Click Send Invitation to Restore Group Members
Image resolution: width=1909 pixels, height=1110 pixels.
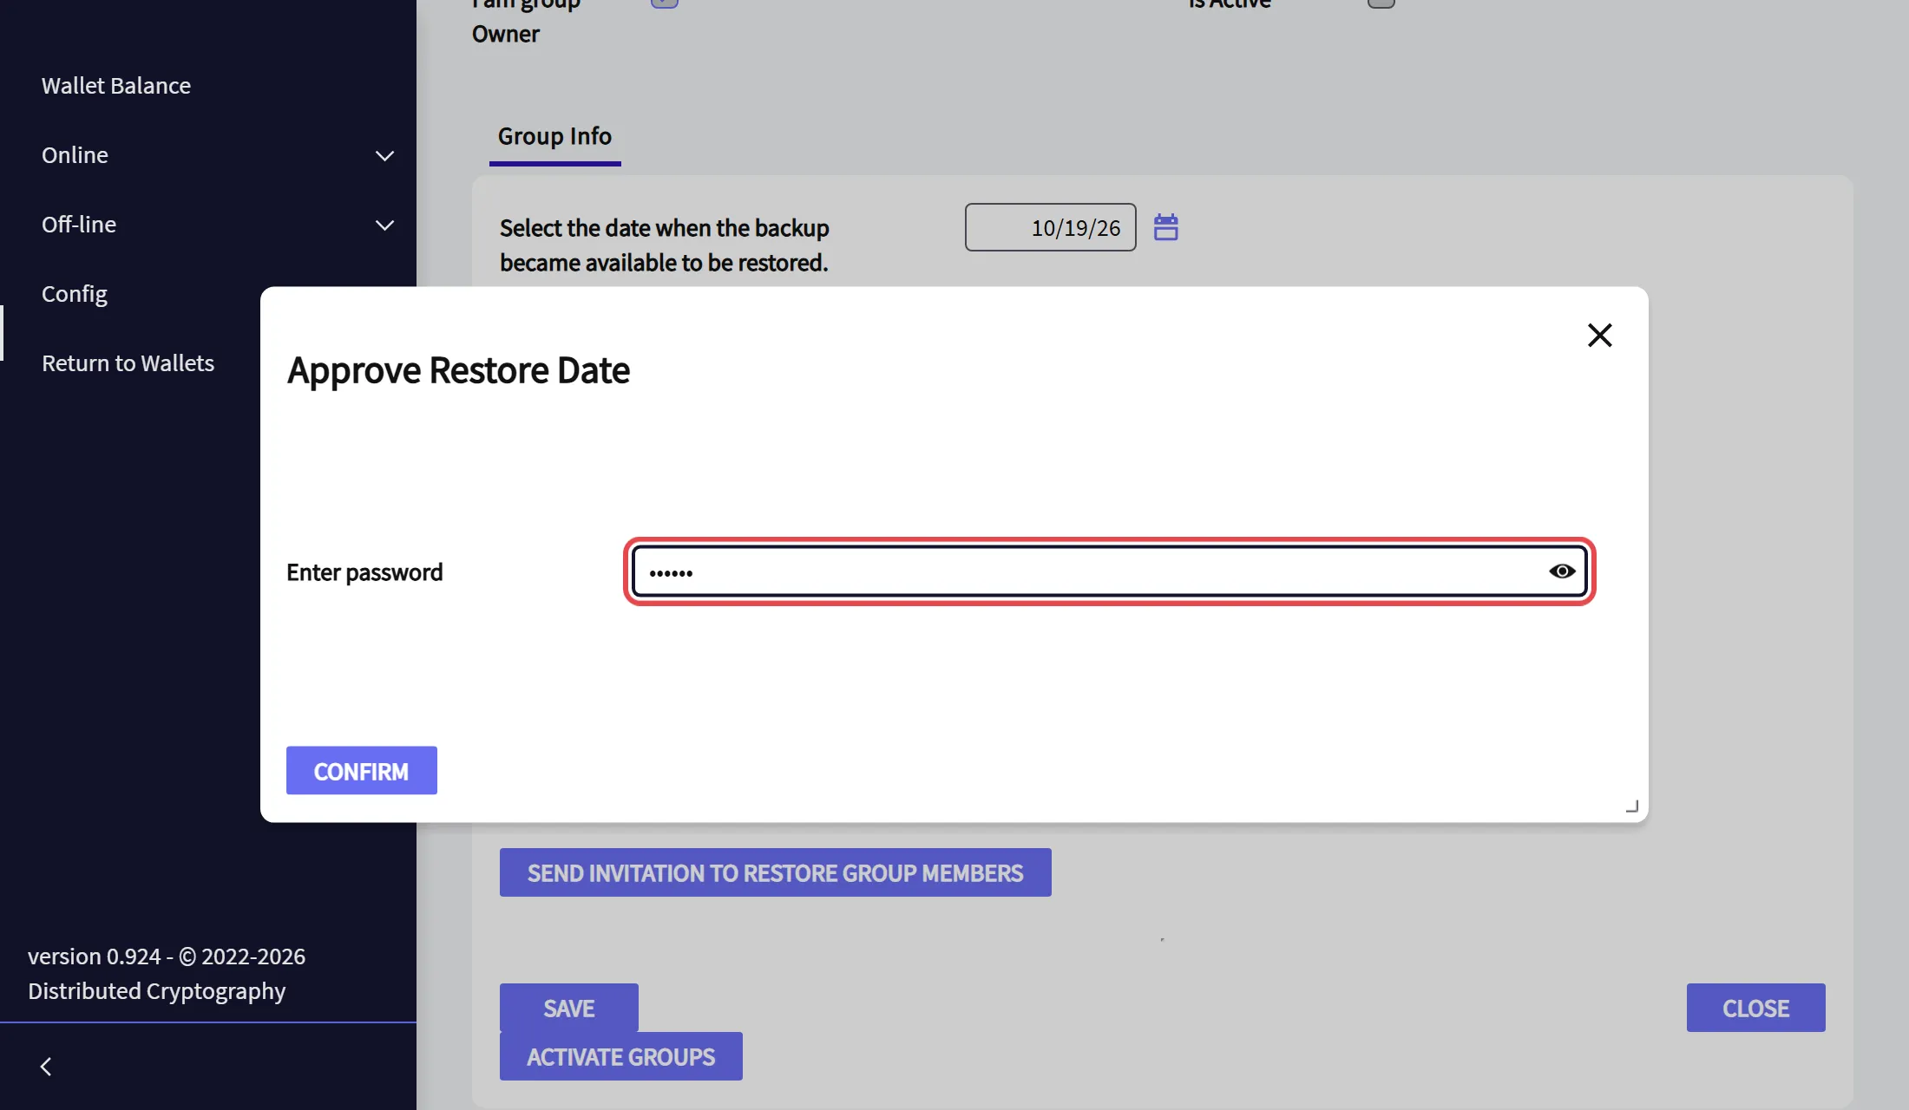pos(776,872)
